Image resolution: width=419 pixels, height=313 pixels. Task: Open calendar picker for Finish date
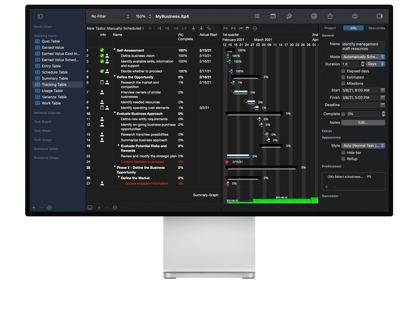(383, 97)
